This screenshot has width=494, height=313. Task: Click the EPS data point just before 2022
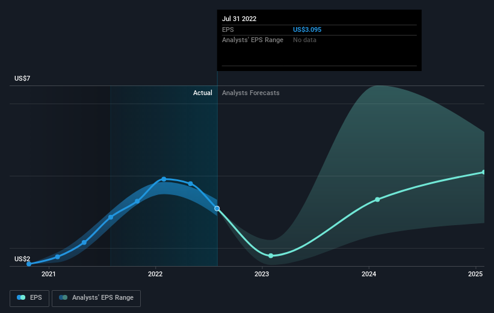137,201
